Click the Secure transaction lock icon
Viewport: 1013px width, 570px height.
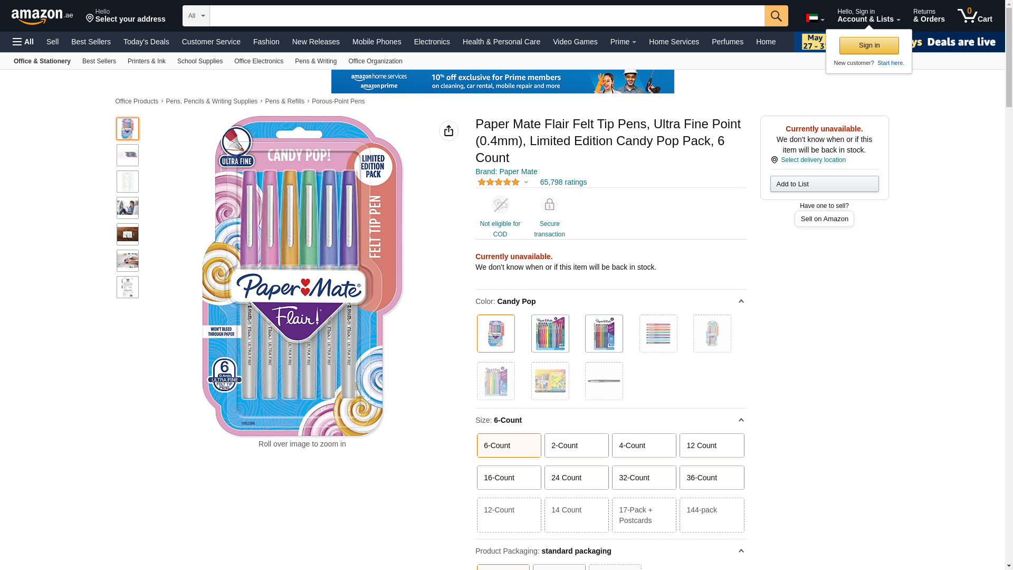coord(549,205)
